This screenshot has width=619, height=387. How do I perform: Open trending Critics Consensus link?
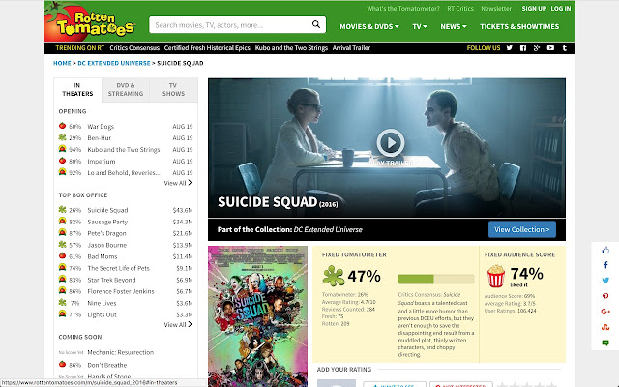(134, 48)
